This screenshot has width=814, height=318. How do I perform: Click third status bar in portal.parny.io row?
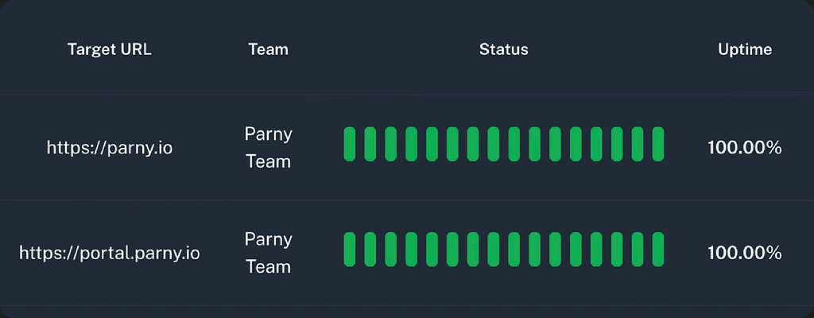390,250
